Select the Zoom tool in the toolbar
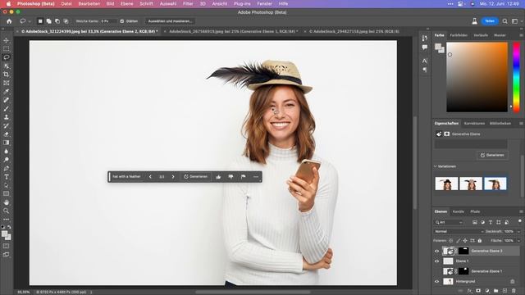Viewport: 525px width, 295px height. (x=6, y=211)
